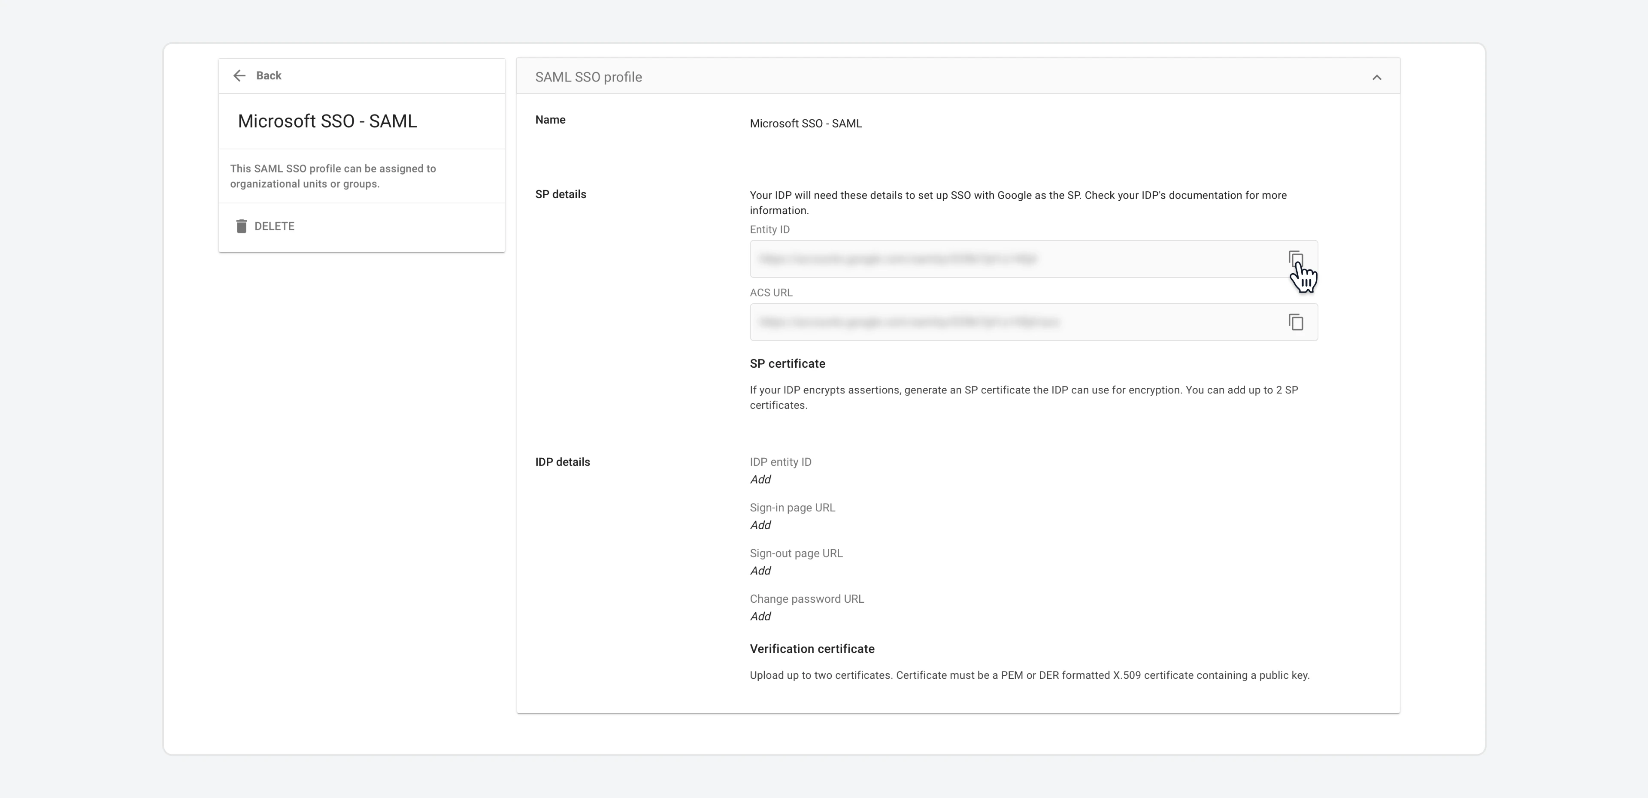Image resolution: width=1648 pixels, height=798 pixels.
Task: Click the SAML SSO profile header title
Action: click(588, 77)
